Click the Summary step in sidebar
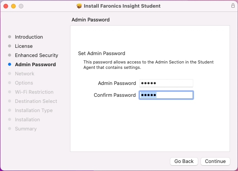 (x=26, y=129)
